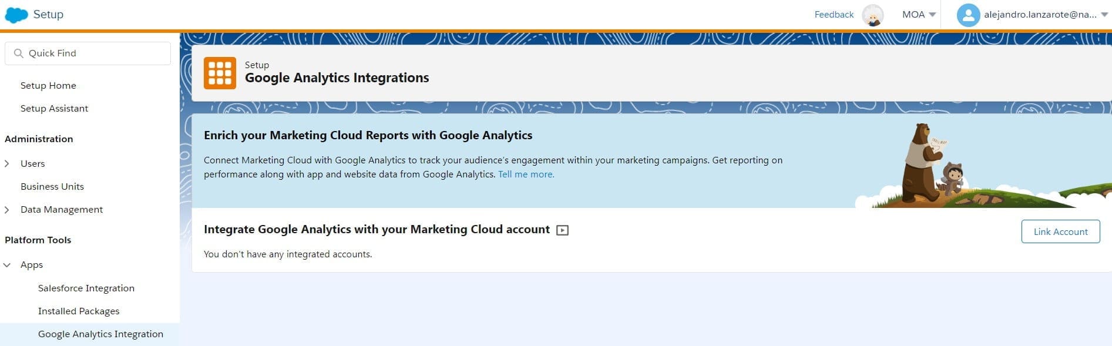1112x346 pixels.
Task: Select Business Units in sidebar
Action: tap(52, 187)
